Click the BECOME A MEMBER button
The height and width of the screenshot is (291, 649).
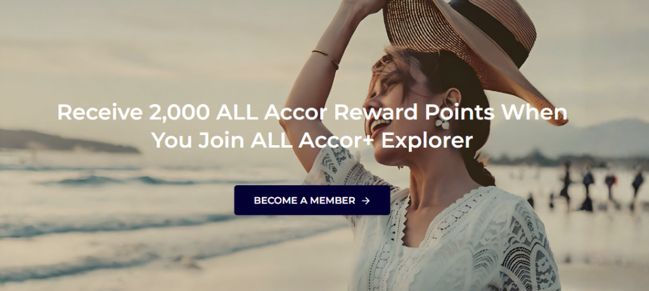312,200
